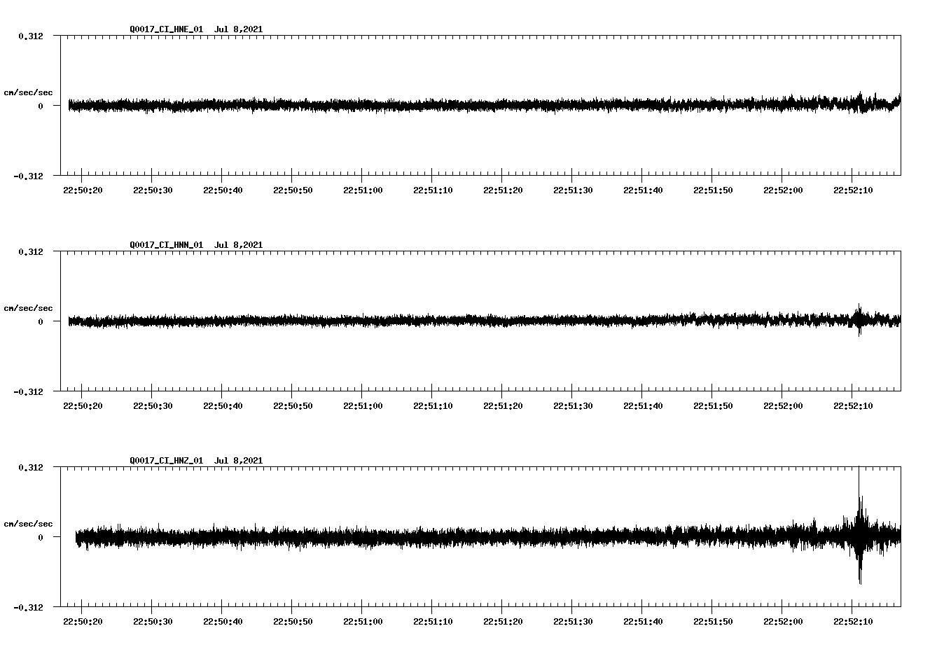Image resolution: width=951 pixels, height=647 pixels.
Task: Click the cm/sec/sec label on bottom plot
Action: pos(28,522)
